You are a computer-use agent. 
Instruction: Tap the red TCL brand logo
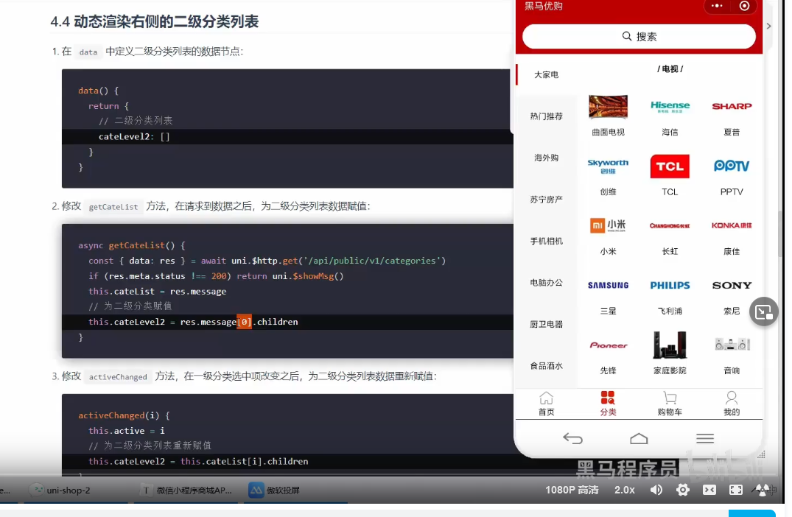670,166
